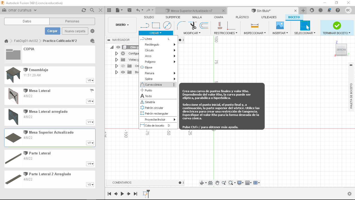Toggle visibility eye of the root component
Screen dimensions: 355x200
[118, 47]
